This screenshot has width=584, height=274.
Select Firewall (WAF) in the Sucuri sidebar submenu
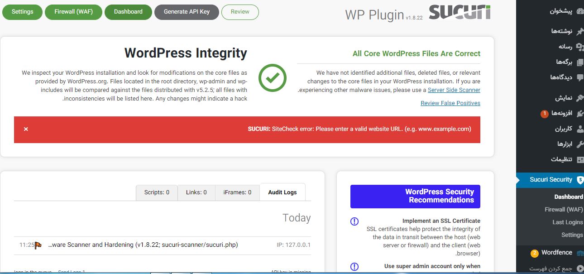(x=564, y=210)
